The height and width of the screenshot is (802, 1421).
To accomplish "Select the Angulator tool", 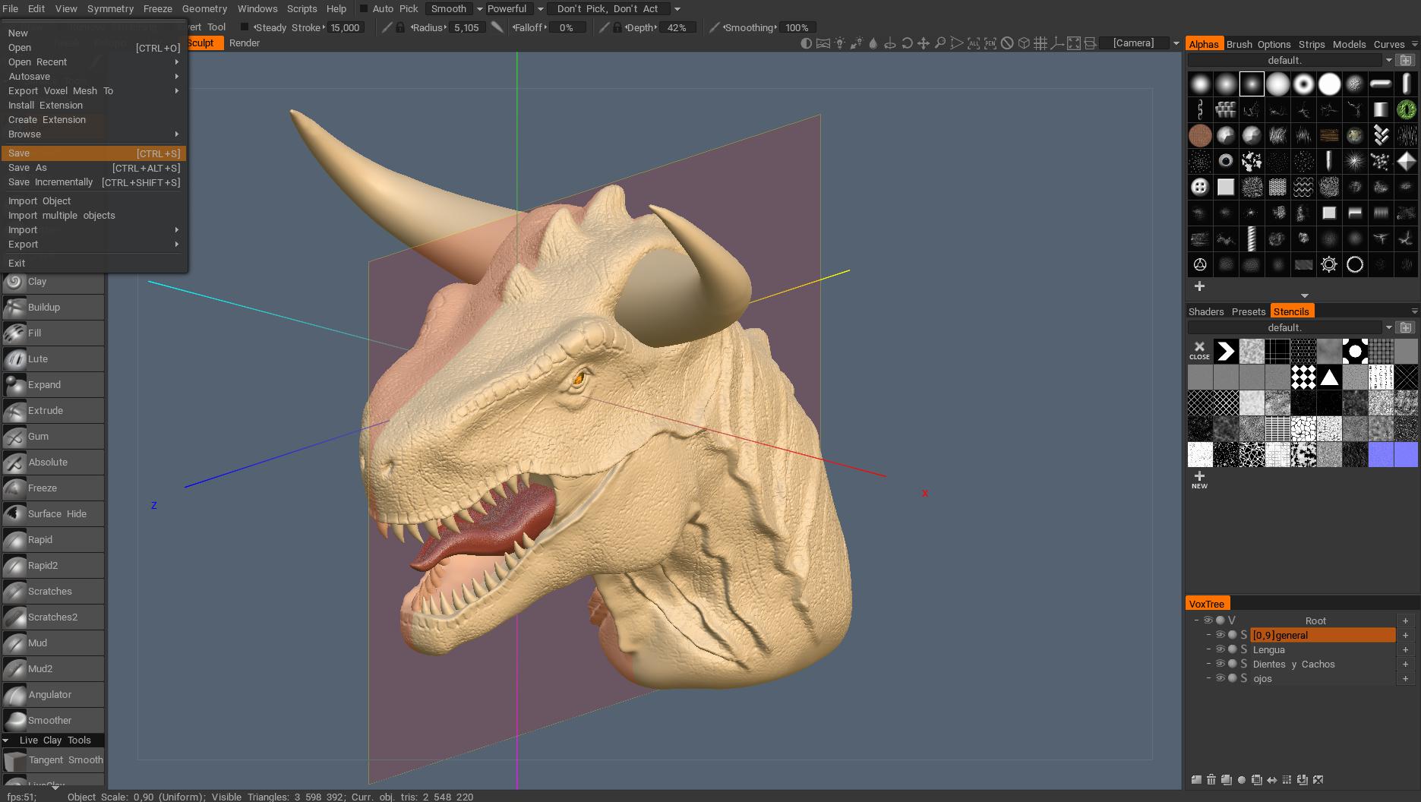I will 52,695.
